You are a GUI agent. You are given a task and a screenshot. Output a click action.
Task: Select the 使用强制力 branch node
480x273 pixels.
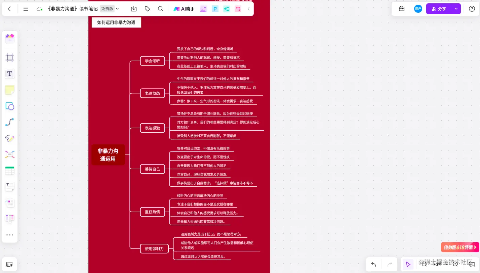click(x=154, y=248)
